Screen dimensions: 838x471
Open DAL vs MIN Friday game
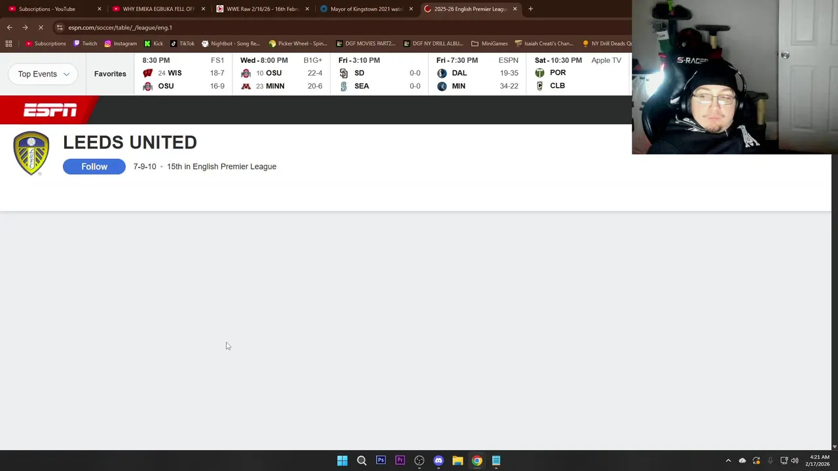point(477,73)
